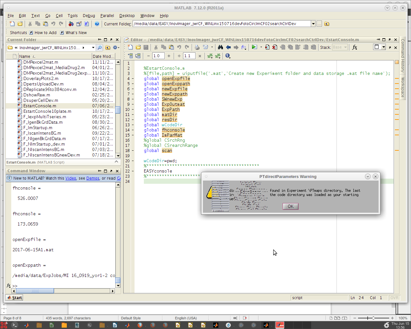Toggle the OVR overwrite indicator in status bar

click(394, 298)
